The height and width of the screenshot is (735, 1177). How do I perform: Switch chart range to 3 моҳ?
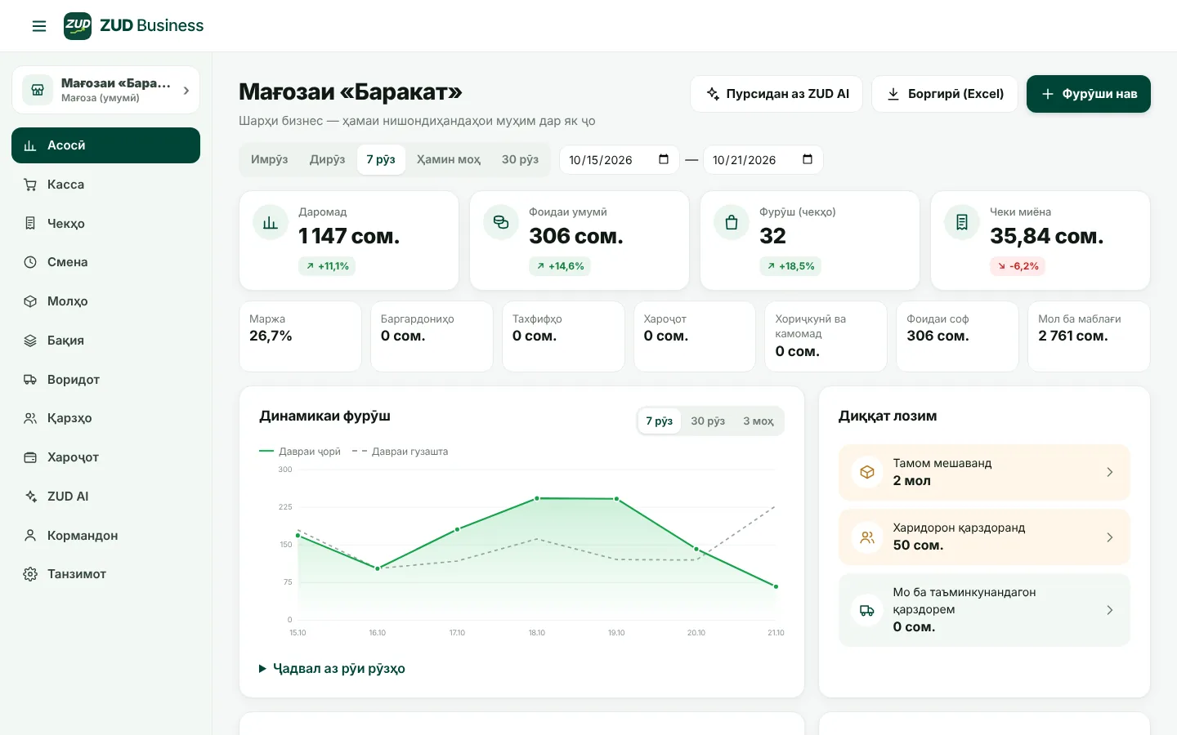coord(759,421)
